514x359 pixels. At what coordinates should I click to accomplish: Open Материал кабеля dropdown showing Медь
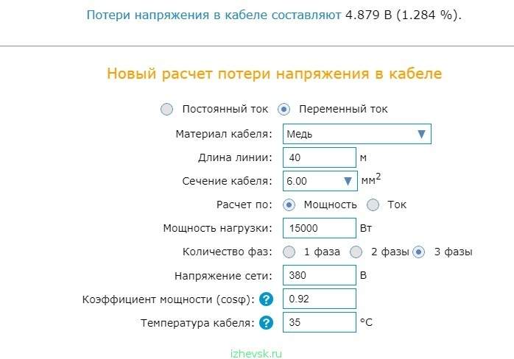357,134
